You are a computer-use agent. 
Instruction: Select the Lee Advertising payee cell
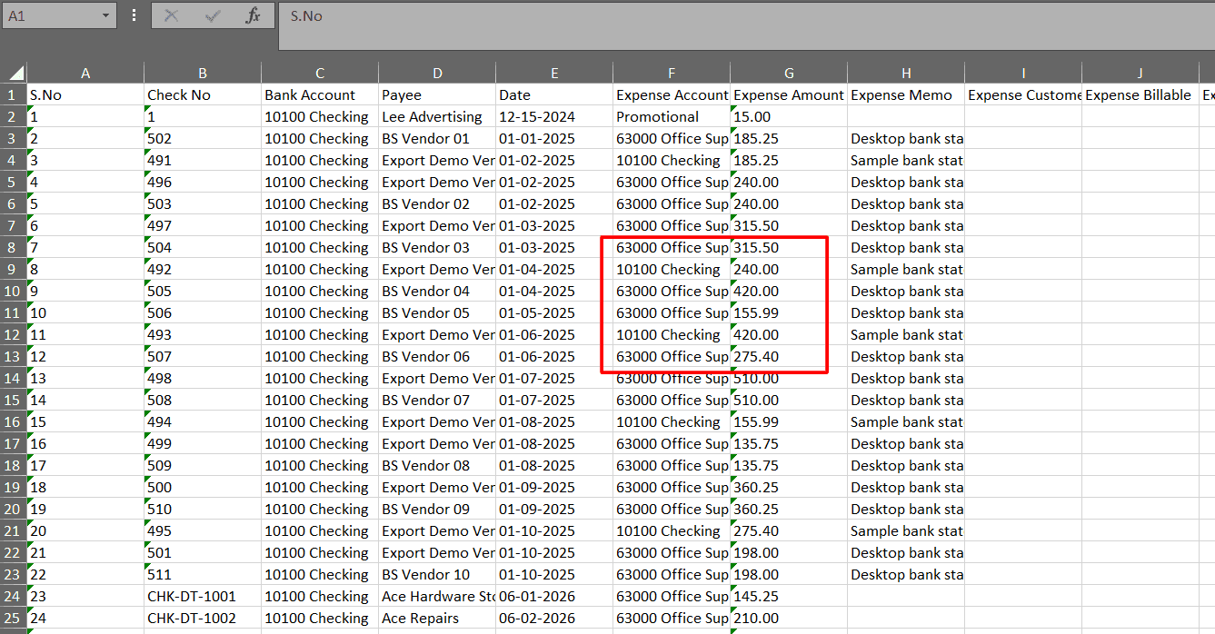tap(437, 117)
